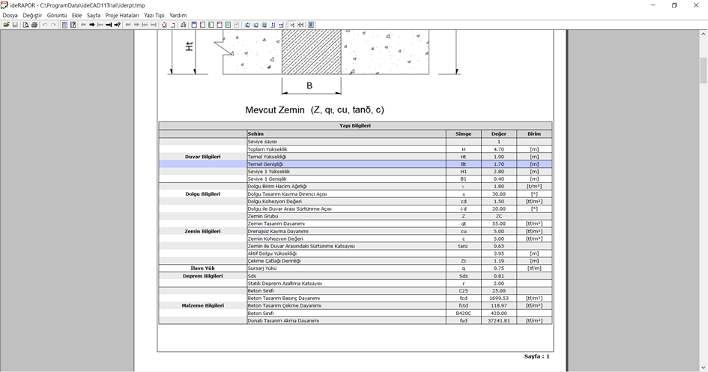Click the solid black right arrow icon

[x=91, y=25]
